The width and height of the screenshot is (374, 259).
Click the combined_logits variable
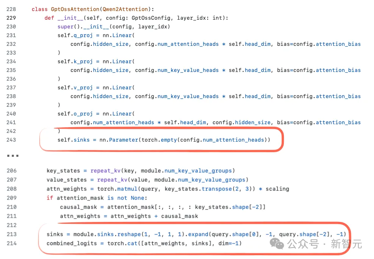72,243
